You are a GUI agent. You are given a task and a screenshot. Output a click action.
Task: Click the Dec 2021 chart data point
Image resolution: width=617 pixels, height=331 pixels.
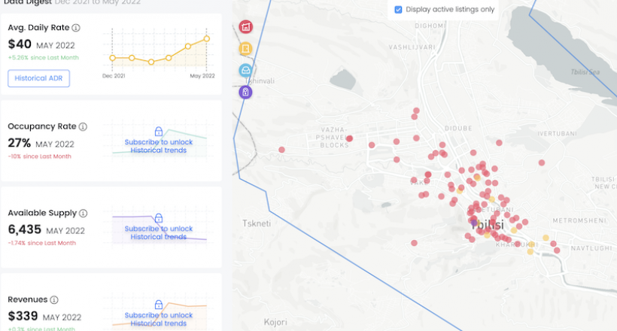click(112, 58)
